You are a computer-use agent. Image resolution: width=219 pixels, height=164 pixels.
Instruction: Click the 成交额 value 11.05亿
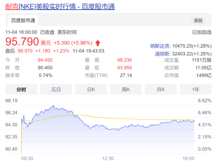click(x=203, y=68)
